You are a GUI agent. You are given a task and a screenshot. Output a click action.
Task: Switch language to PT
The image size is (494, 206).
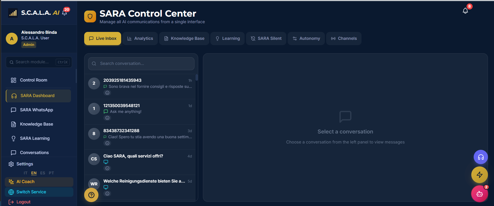coord(51,173)
